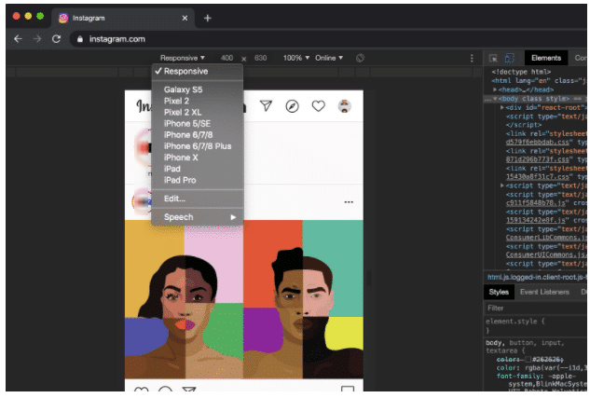590x398 pixels.
Task: Select iPhone X device
Action: coord(198,158)
